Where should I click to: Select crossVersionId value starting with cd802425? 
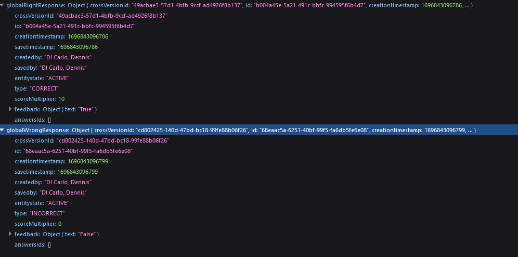(113, 140)
